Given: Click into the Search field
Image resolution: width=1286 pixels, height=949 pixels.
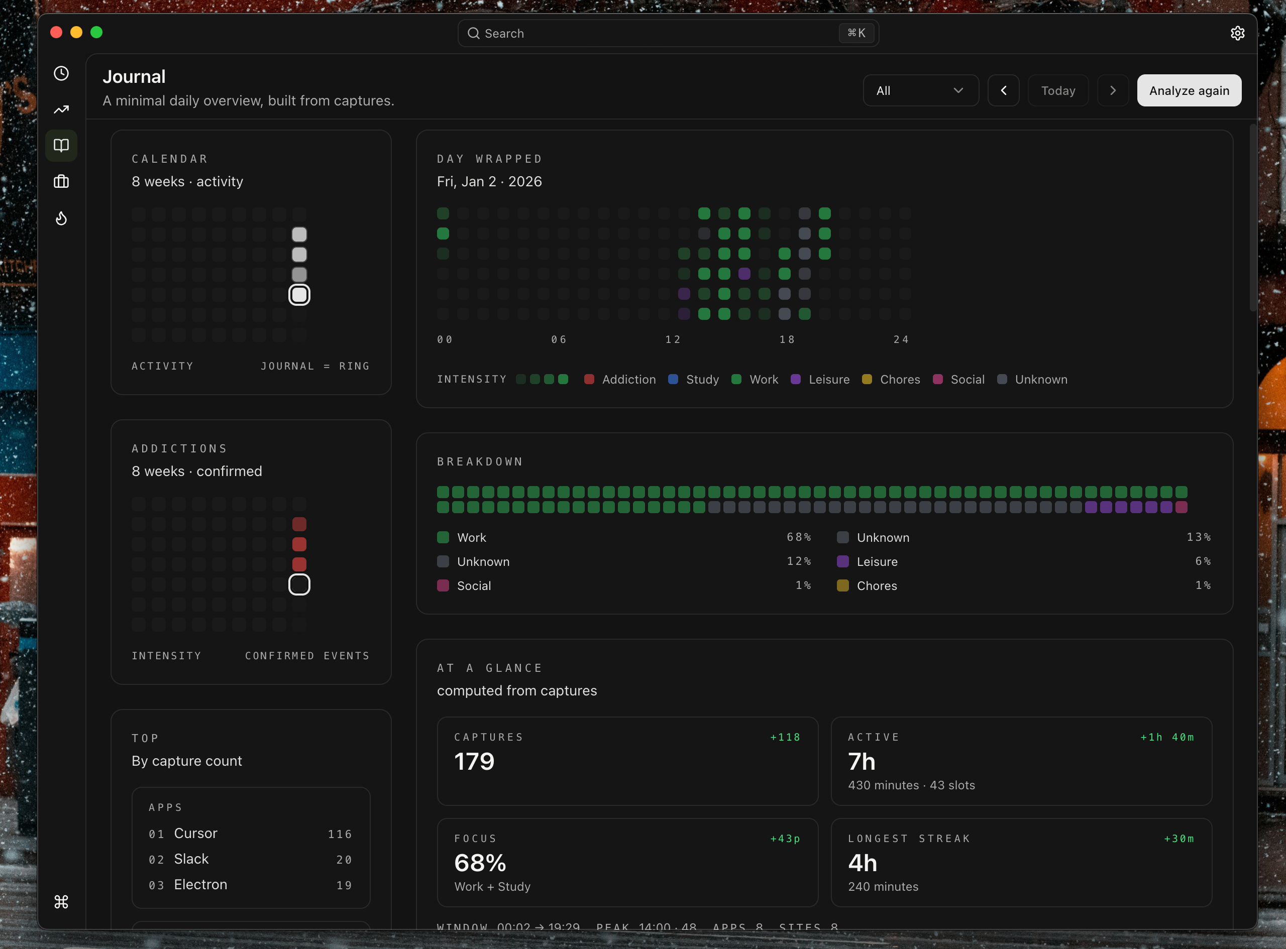Looking at the screenshot, I should (x=655, y=33).
